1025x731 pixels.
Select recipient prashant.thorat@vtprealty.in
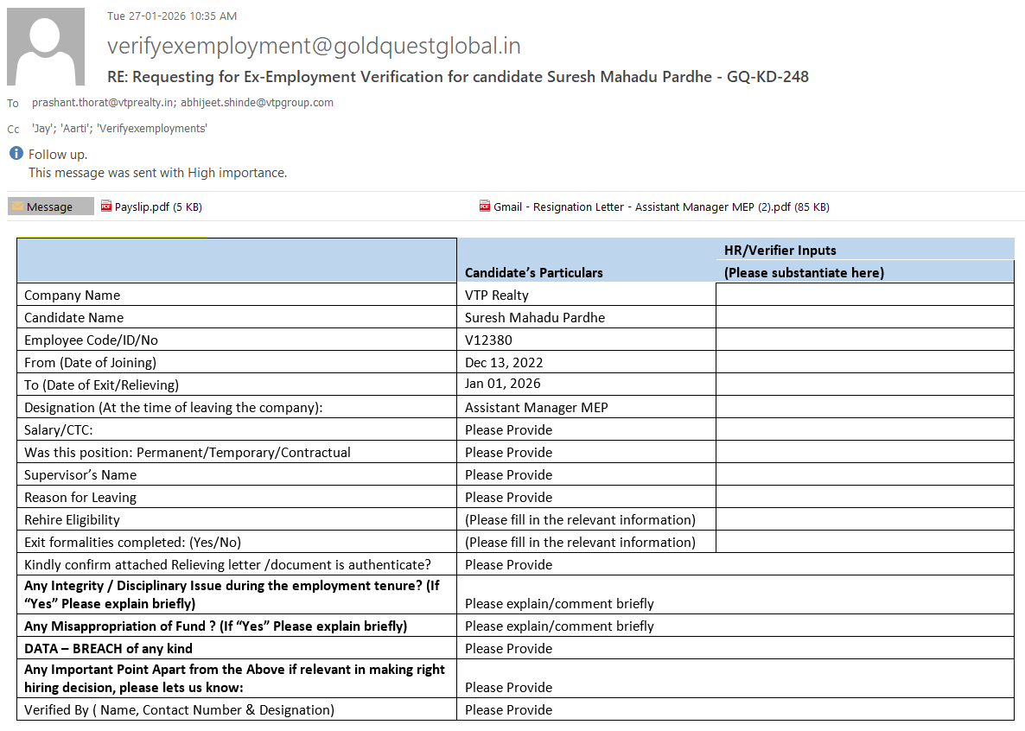(x=103, y=102)
